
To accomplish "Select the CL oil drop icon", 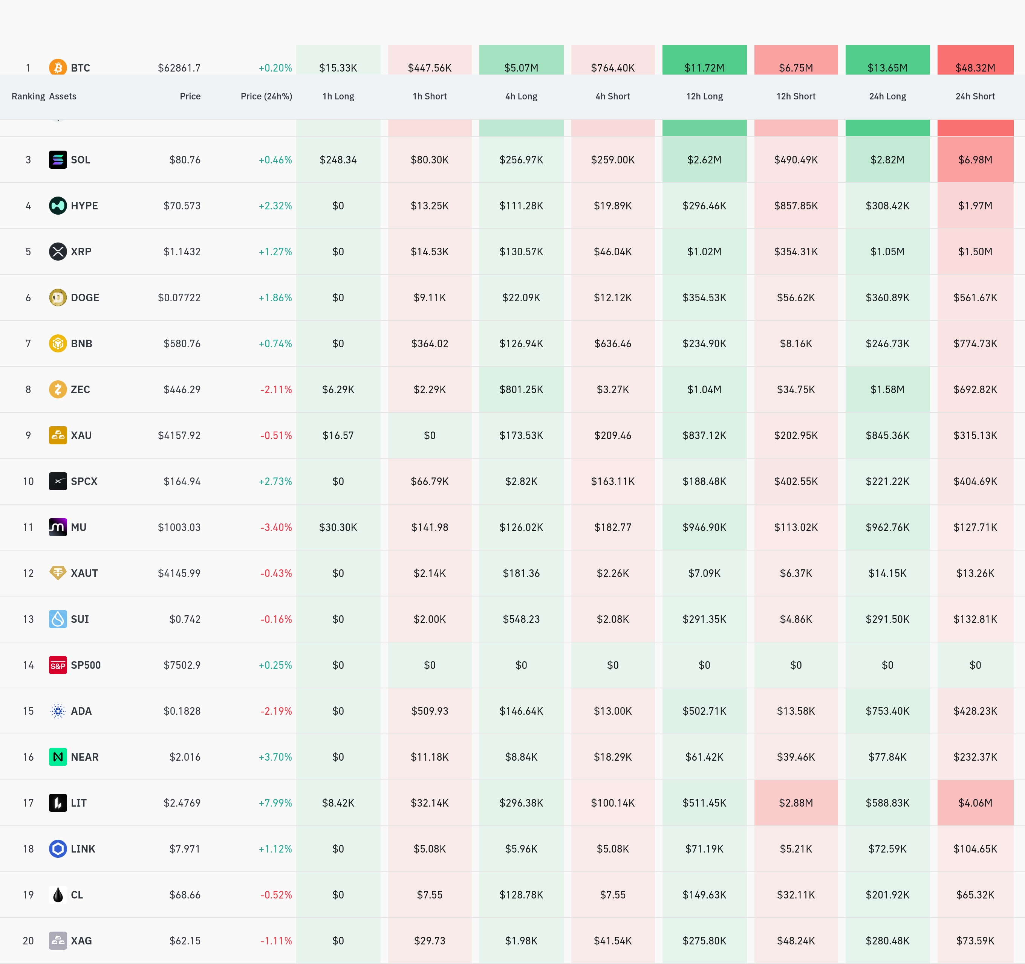I will pyautogui.click(x=58, y=894).
